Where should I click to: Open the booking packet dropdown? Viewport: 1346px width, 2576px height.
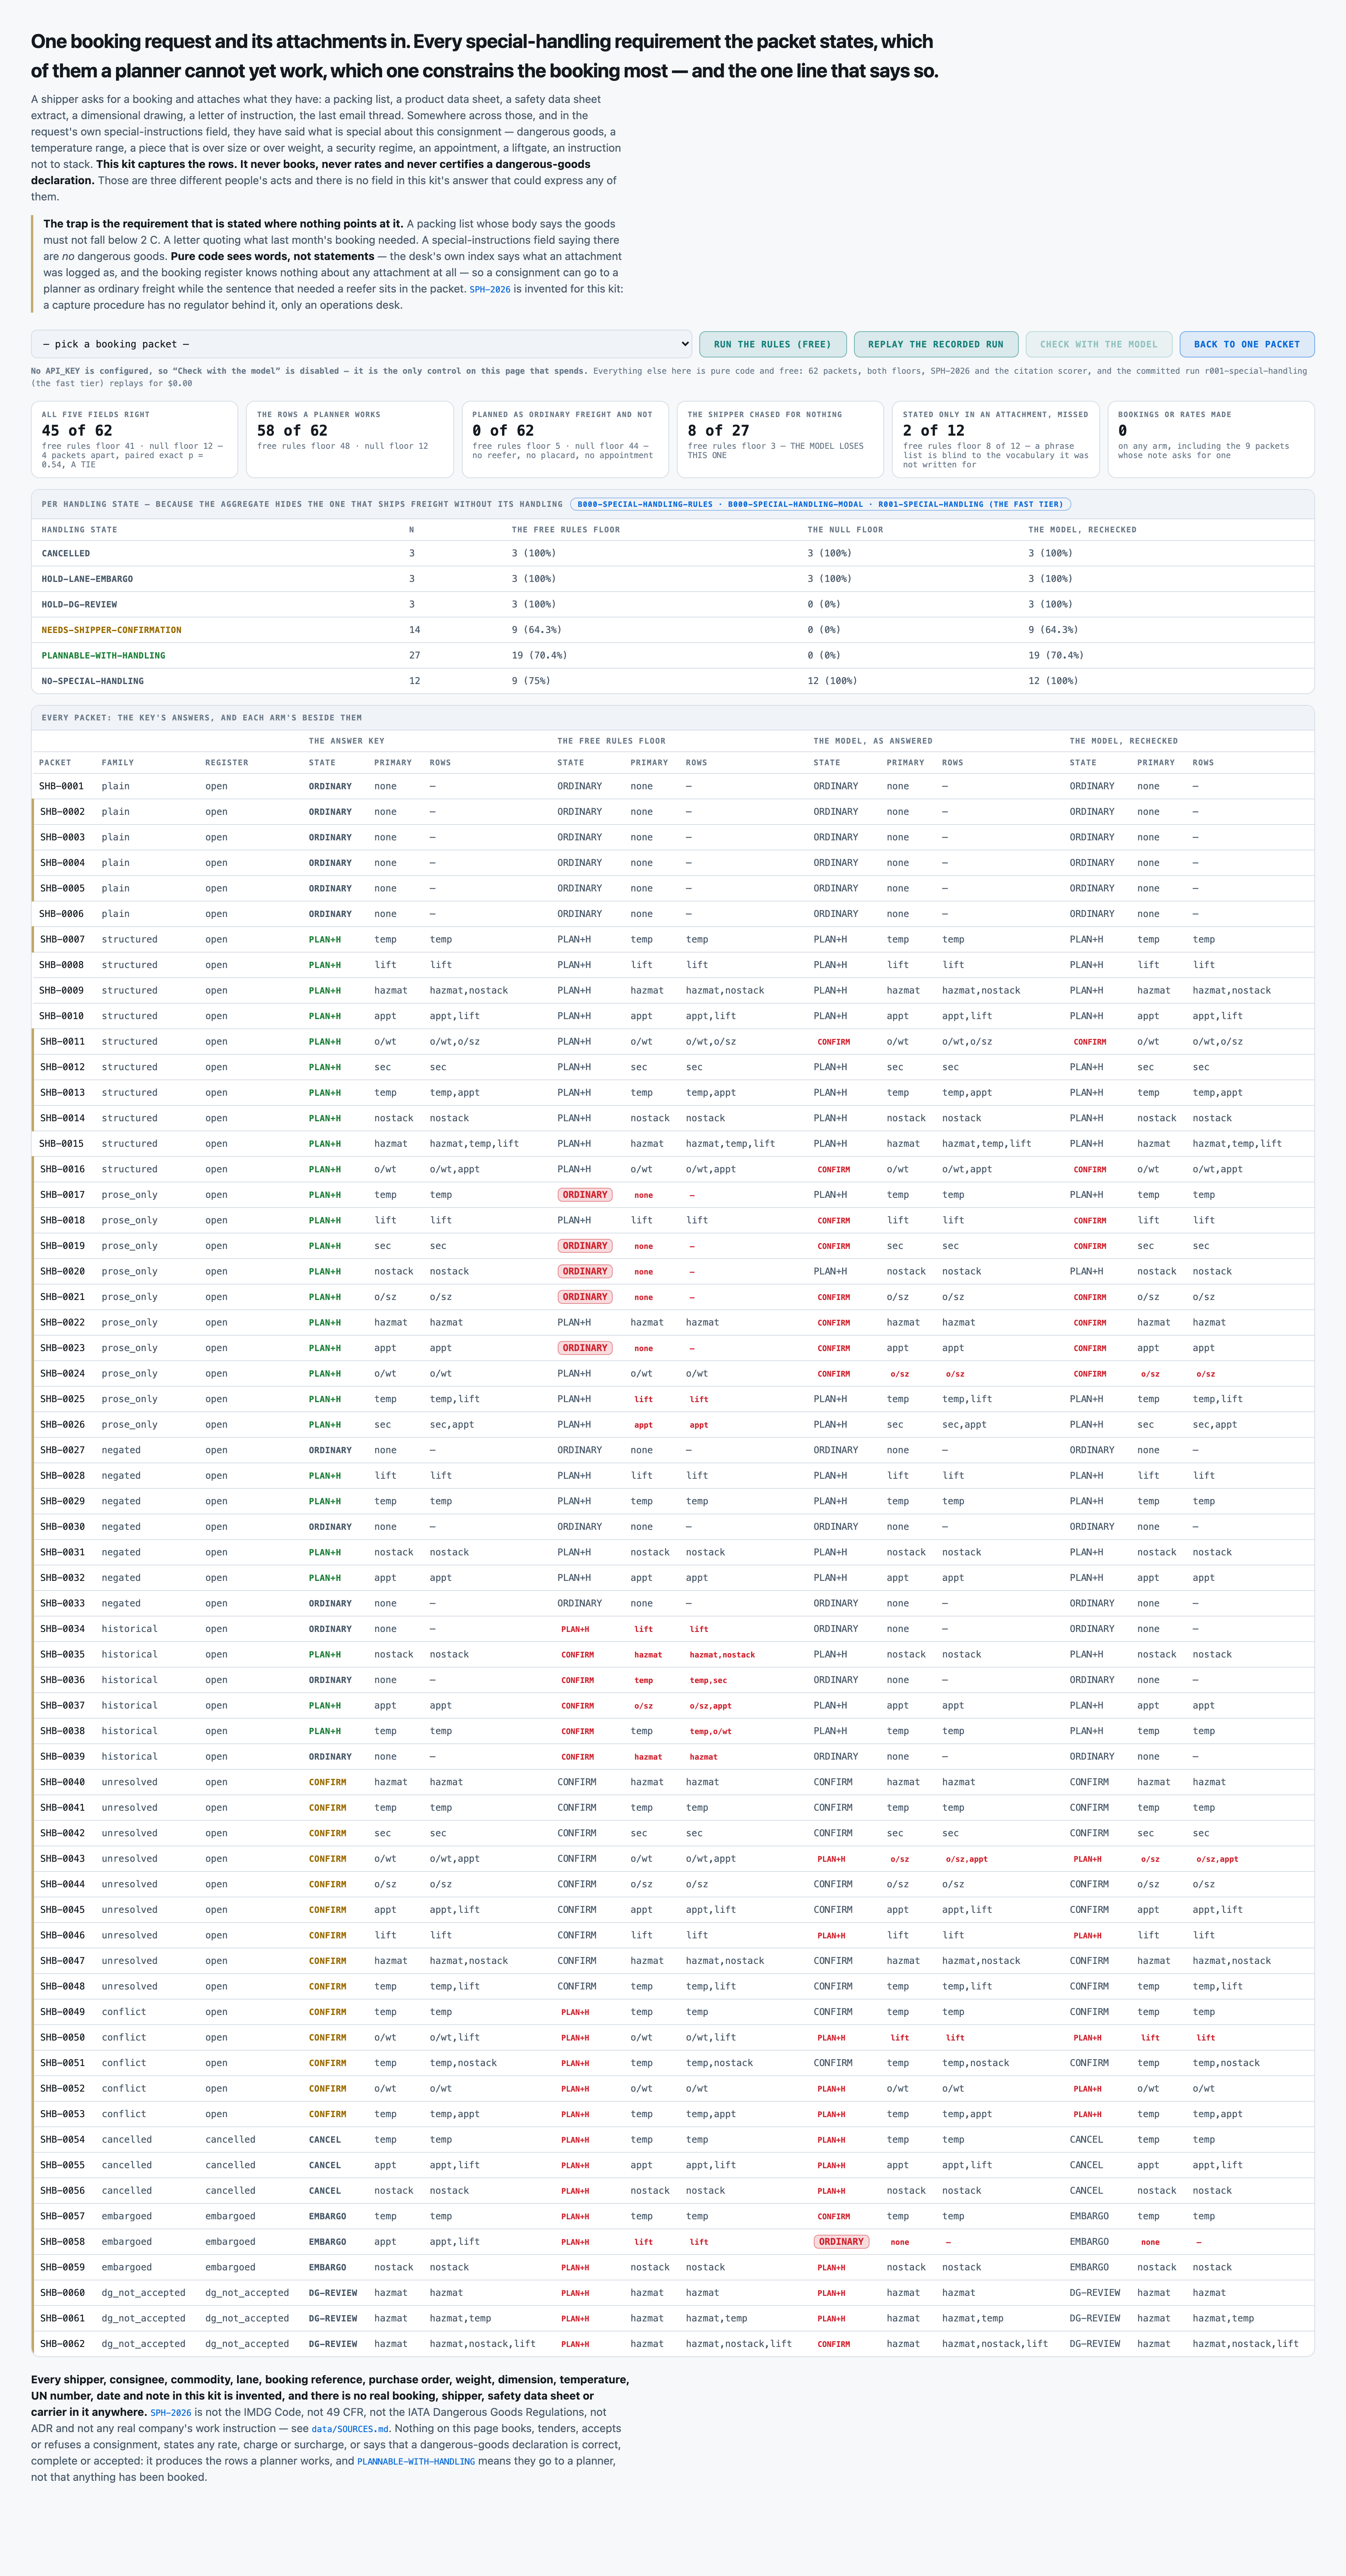pos(361,344)
